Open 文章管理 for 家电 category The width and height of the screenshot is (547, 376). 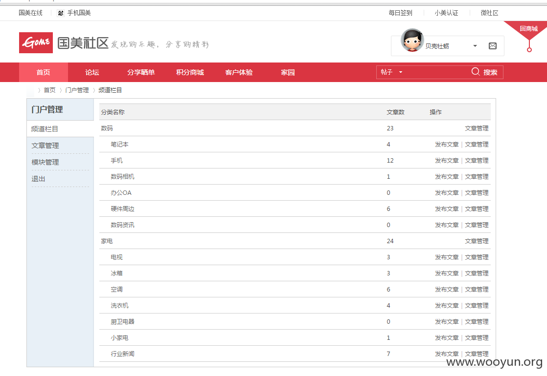tap(477, 241)
